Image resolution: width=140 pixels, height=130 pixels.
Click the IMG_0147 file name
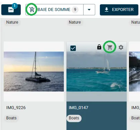pos(79,108)
